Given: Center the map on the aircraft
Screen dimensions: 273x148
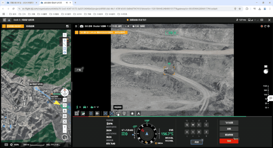Looking at the screenshot, I should pyautogui.click(x=64, y=111).
